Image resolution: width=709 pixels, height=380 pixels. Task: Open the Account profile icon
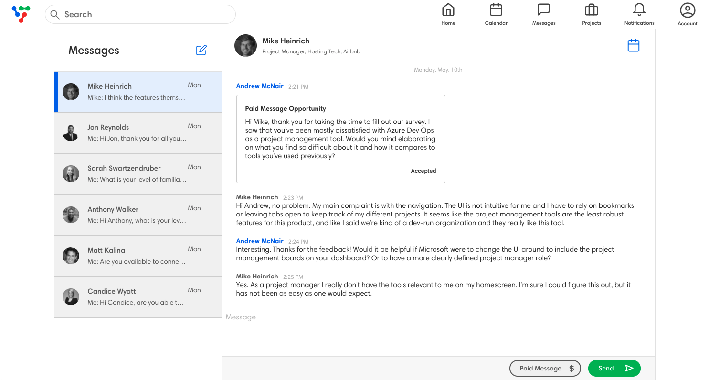click(688, 14)
